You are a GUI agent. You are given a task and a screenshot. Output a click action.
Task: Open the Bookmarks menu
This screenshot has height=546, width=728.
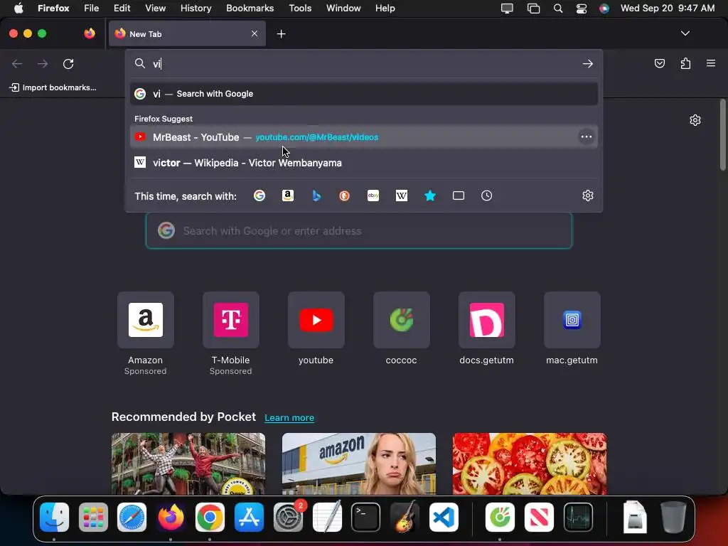coord(250,8)
